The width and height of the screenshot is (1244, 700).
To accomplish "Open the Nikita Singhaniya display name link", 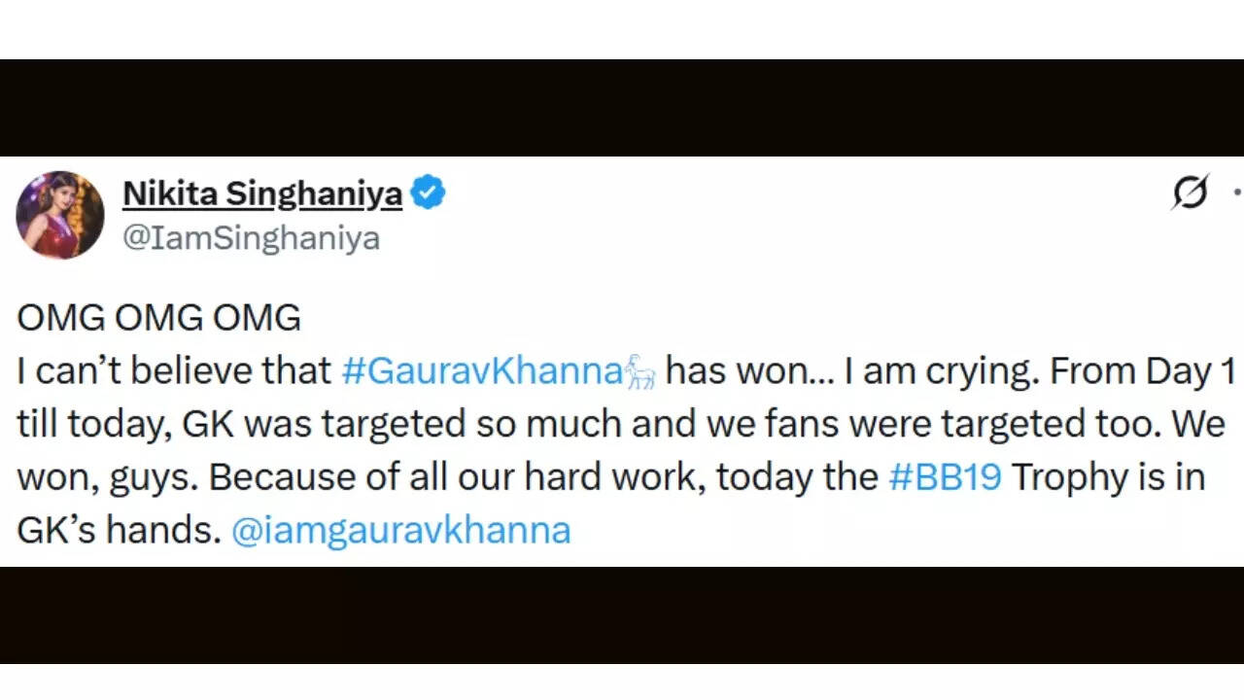I will pyautogui.click(x=261, y=194).
